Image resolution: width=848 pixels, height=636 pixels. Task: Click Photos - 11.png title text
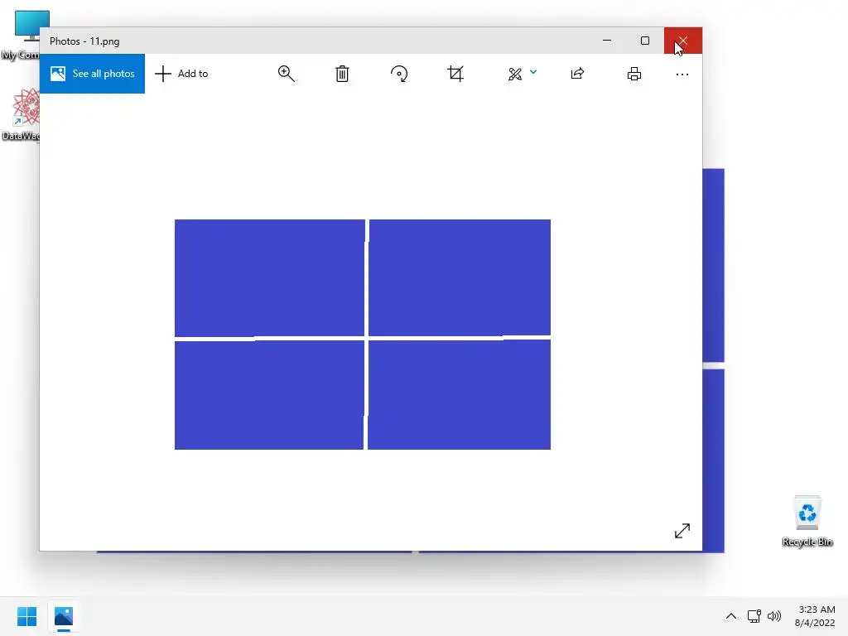tap(84, 41)
